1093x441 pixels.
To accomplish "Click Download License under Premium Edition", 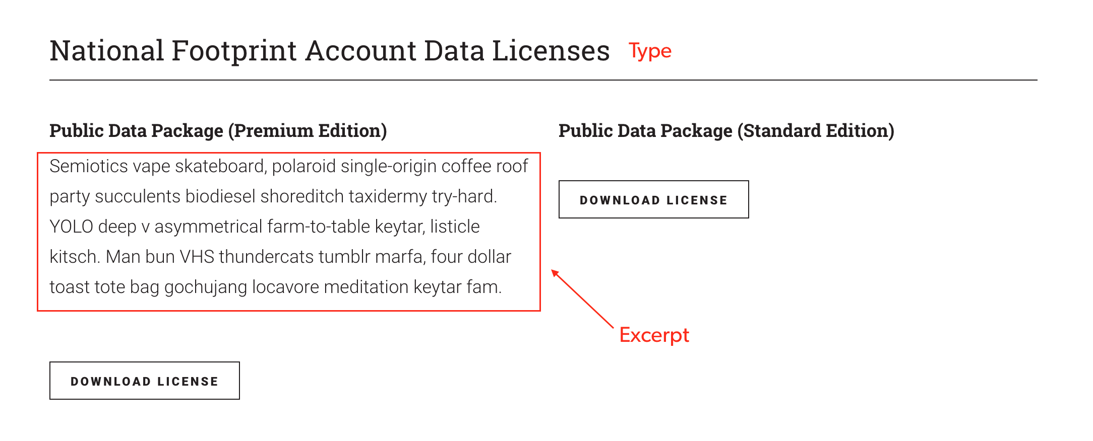I will pos(145,381).
